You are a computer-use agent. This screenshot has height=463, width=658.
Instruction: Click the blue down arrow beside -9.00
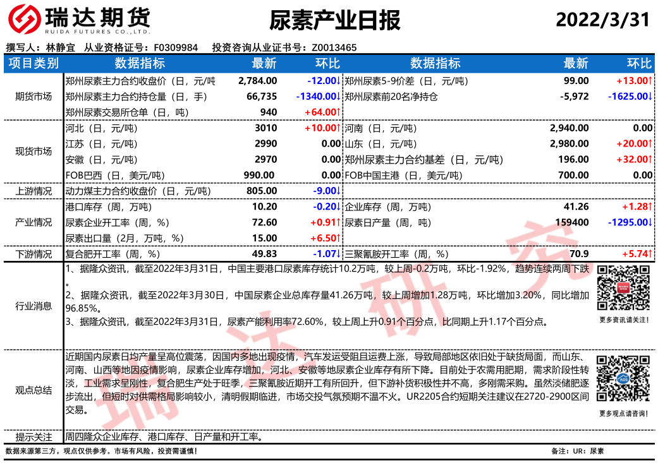339,191
